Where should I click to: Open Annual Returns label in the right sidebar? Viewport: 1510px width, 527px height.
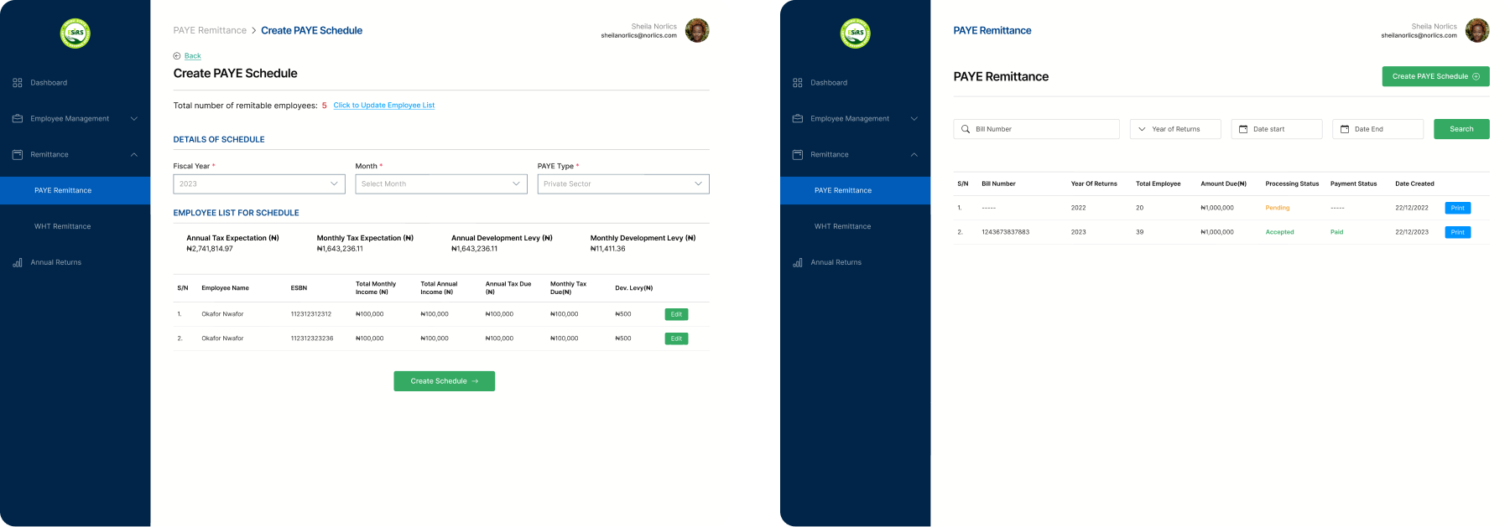(x=836, y=263)
